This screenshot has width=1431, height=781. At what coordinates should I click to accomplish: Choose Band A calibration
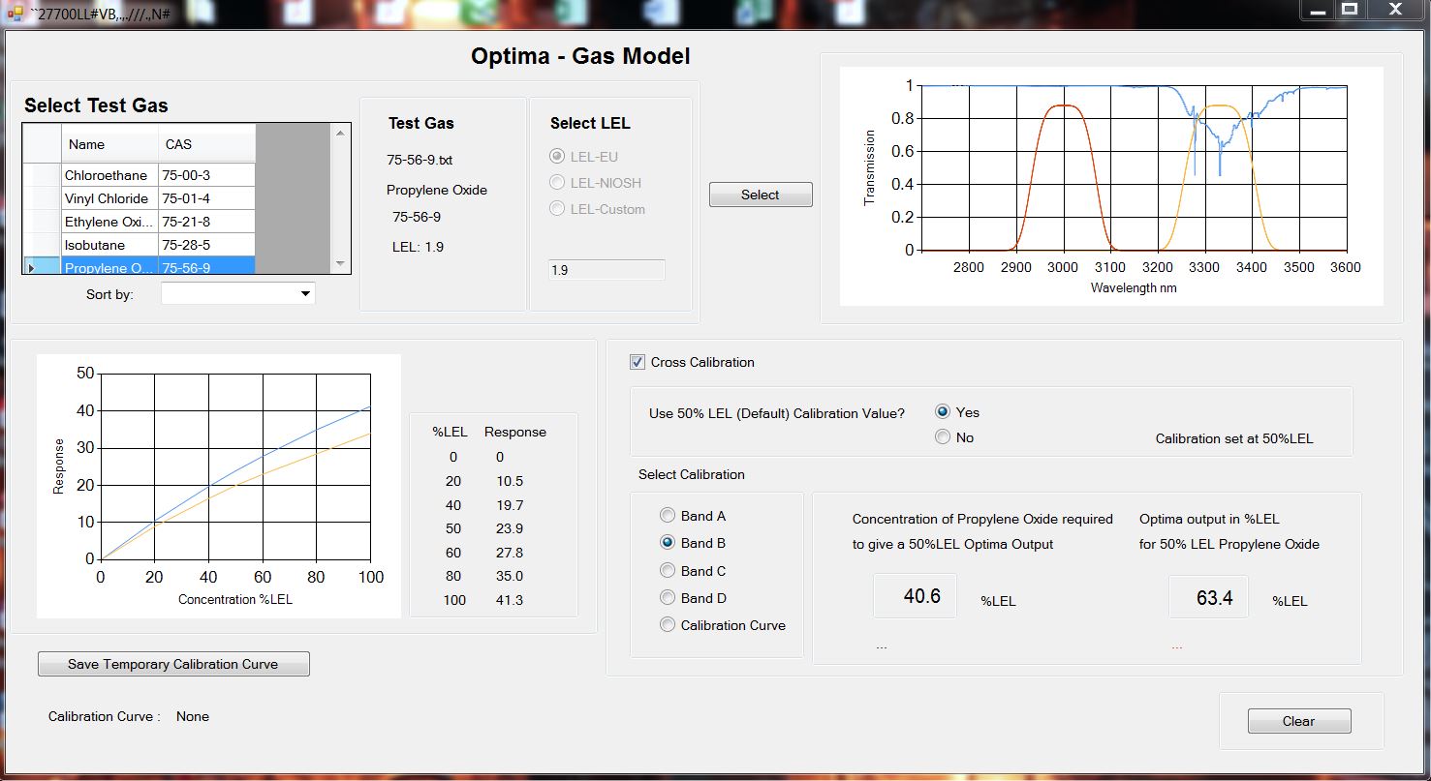(x=668, y=516)
